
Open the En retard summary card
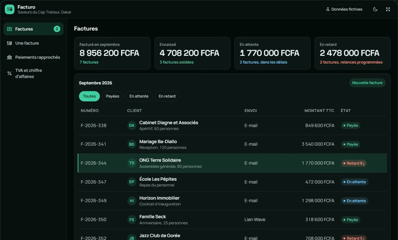coord(352,53)
